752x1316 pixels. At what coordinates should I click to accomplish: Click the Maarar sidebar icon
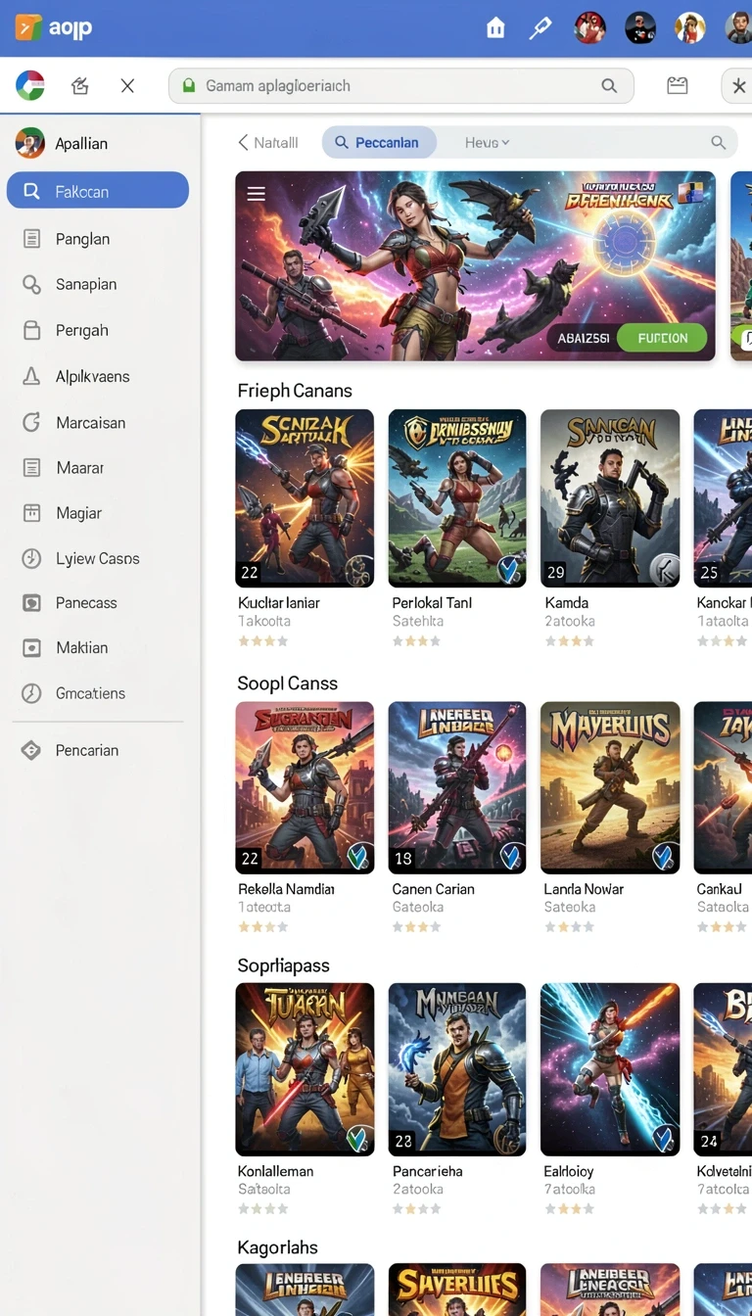click(x=31, y=468)
